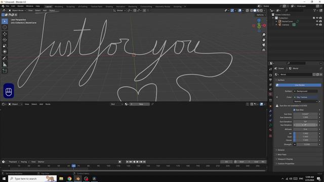
Task: Switch to the Modeling workspace tab
Action: point(59,7)
